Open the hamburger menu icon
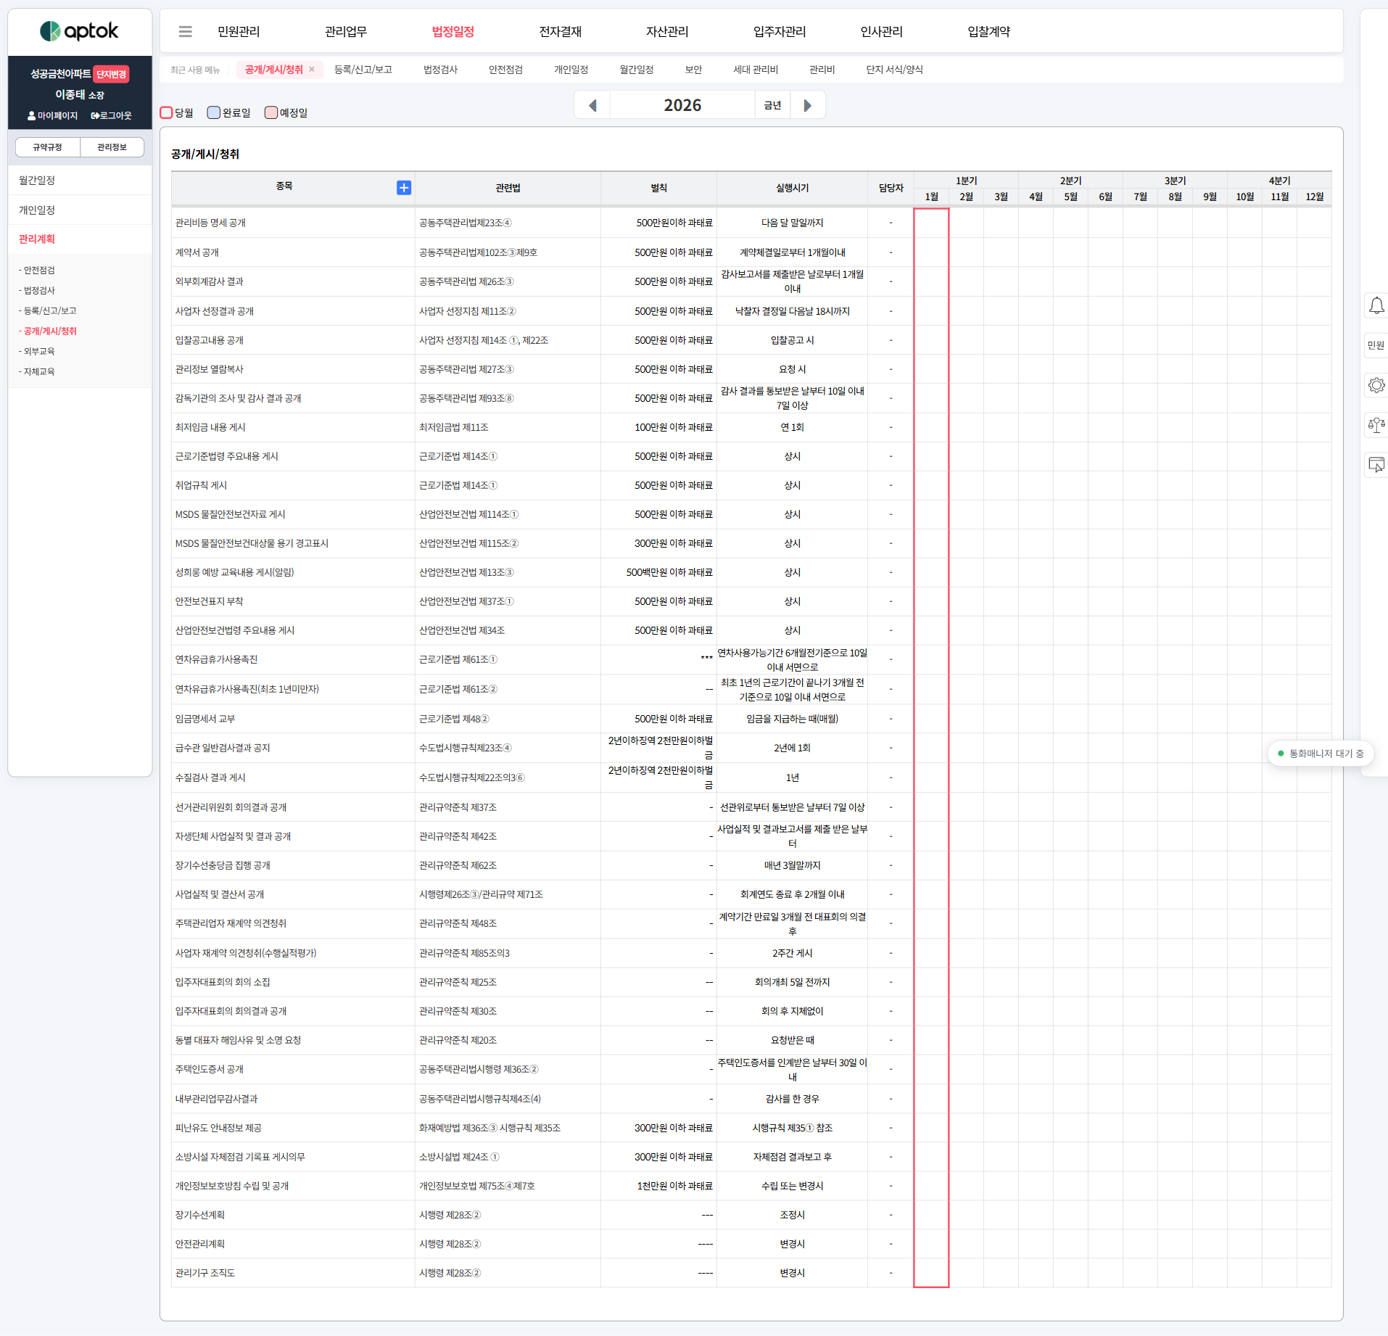Image resolution: width=1388 pixels, height=1336 pixels. coord(185,31)
